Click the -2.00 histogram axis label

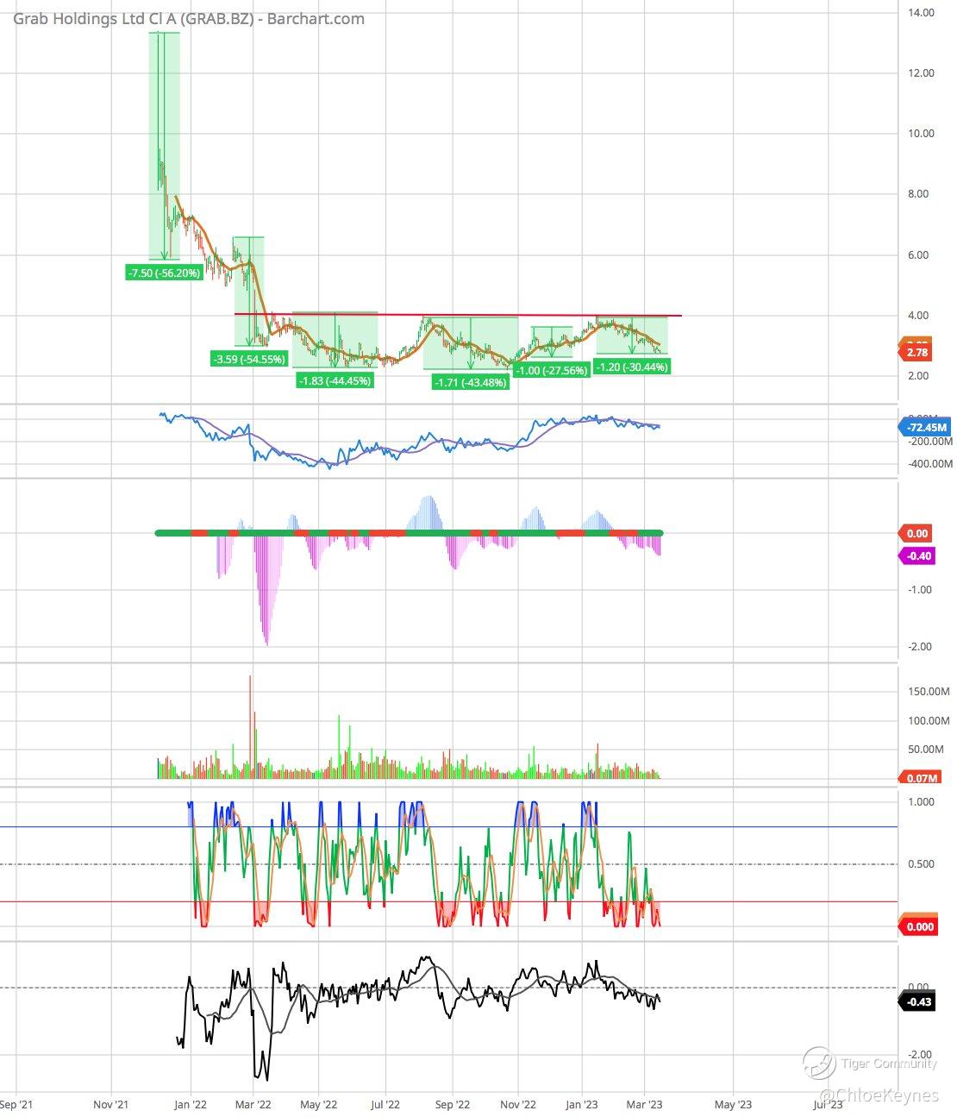coord(919,647)
